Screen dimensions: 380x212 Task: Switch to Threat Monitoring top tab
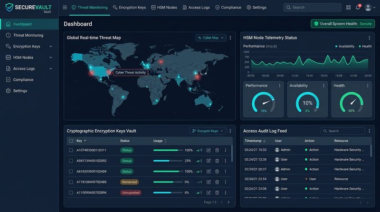point(90,8)
